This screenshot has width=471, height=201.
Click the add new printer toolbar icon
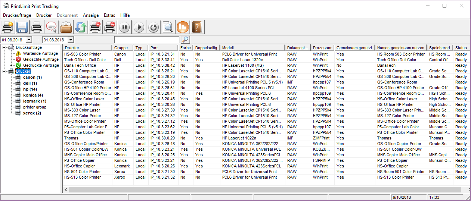(8, 27)
